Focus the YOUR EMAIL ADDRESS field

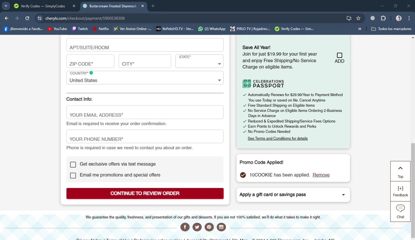click(145, 112)
